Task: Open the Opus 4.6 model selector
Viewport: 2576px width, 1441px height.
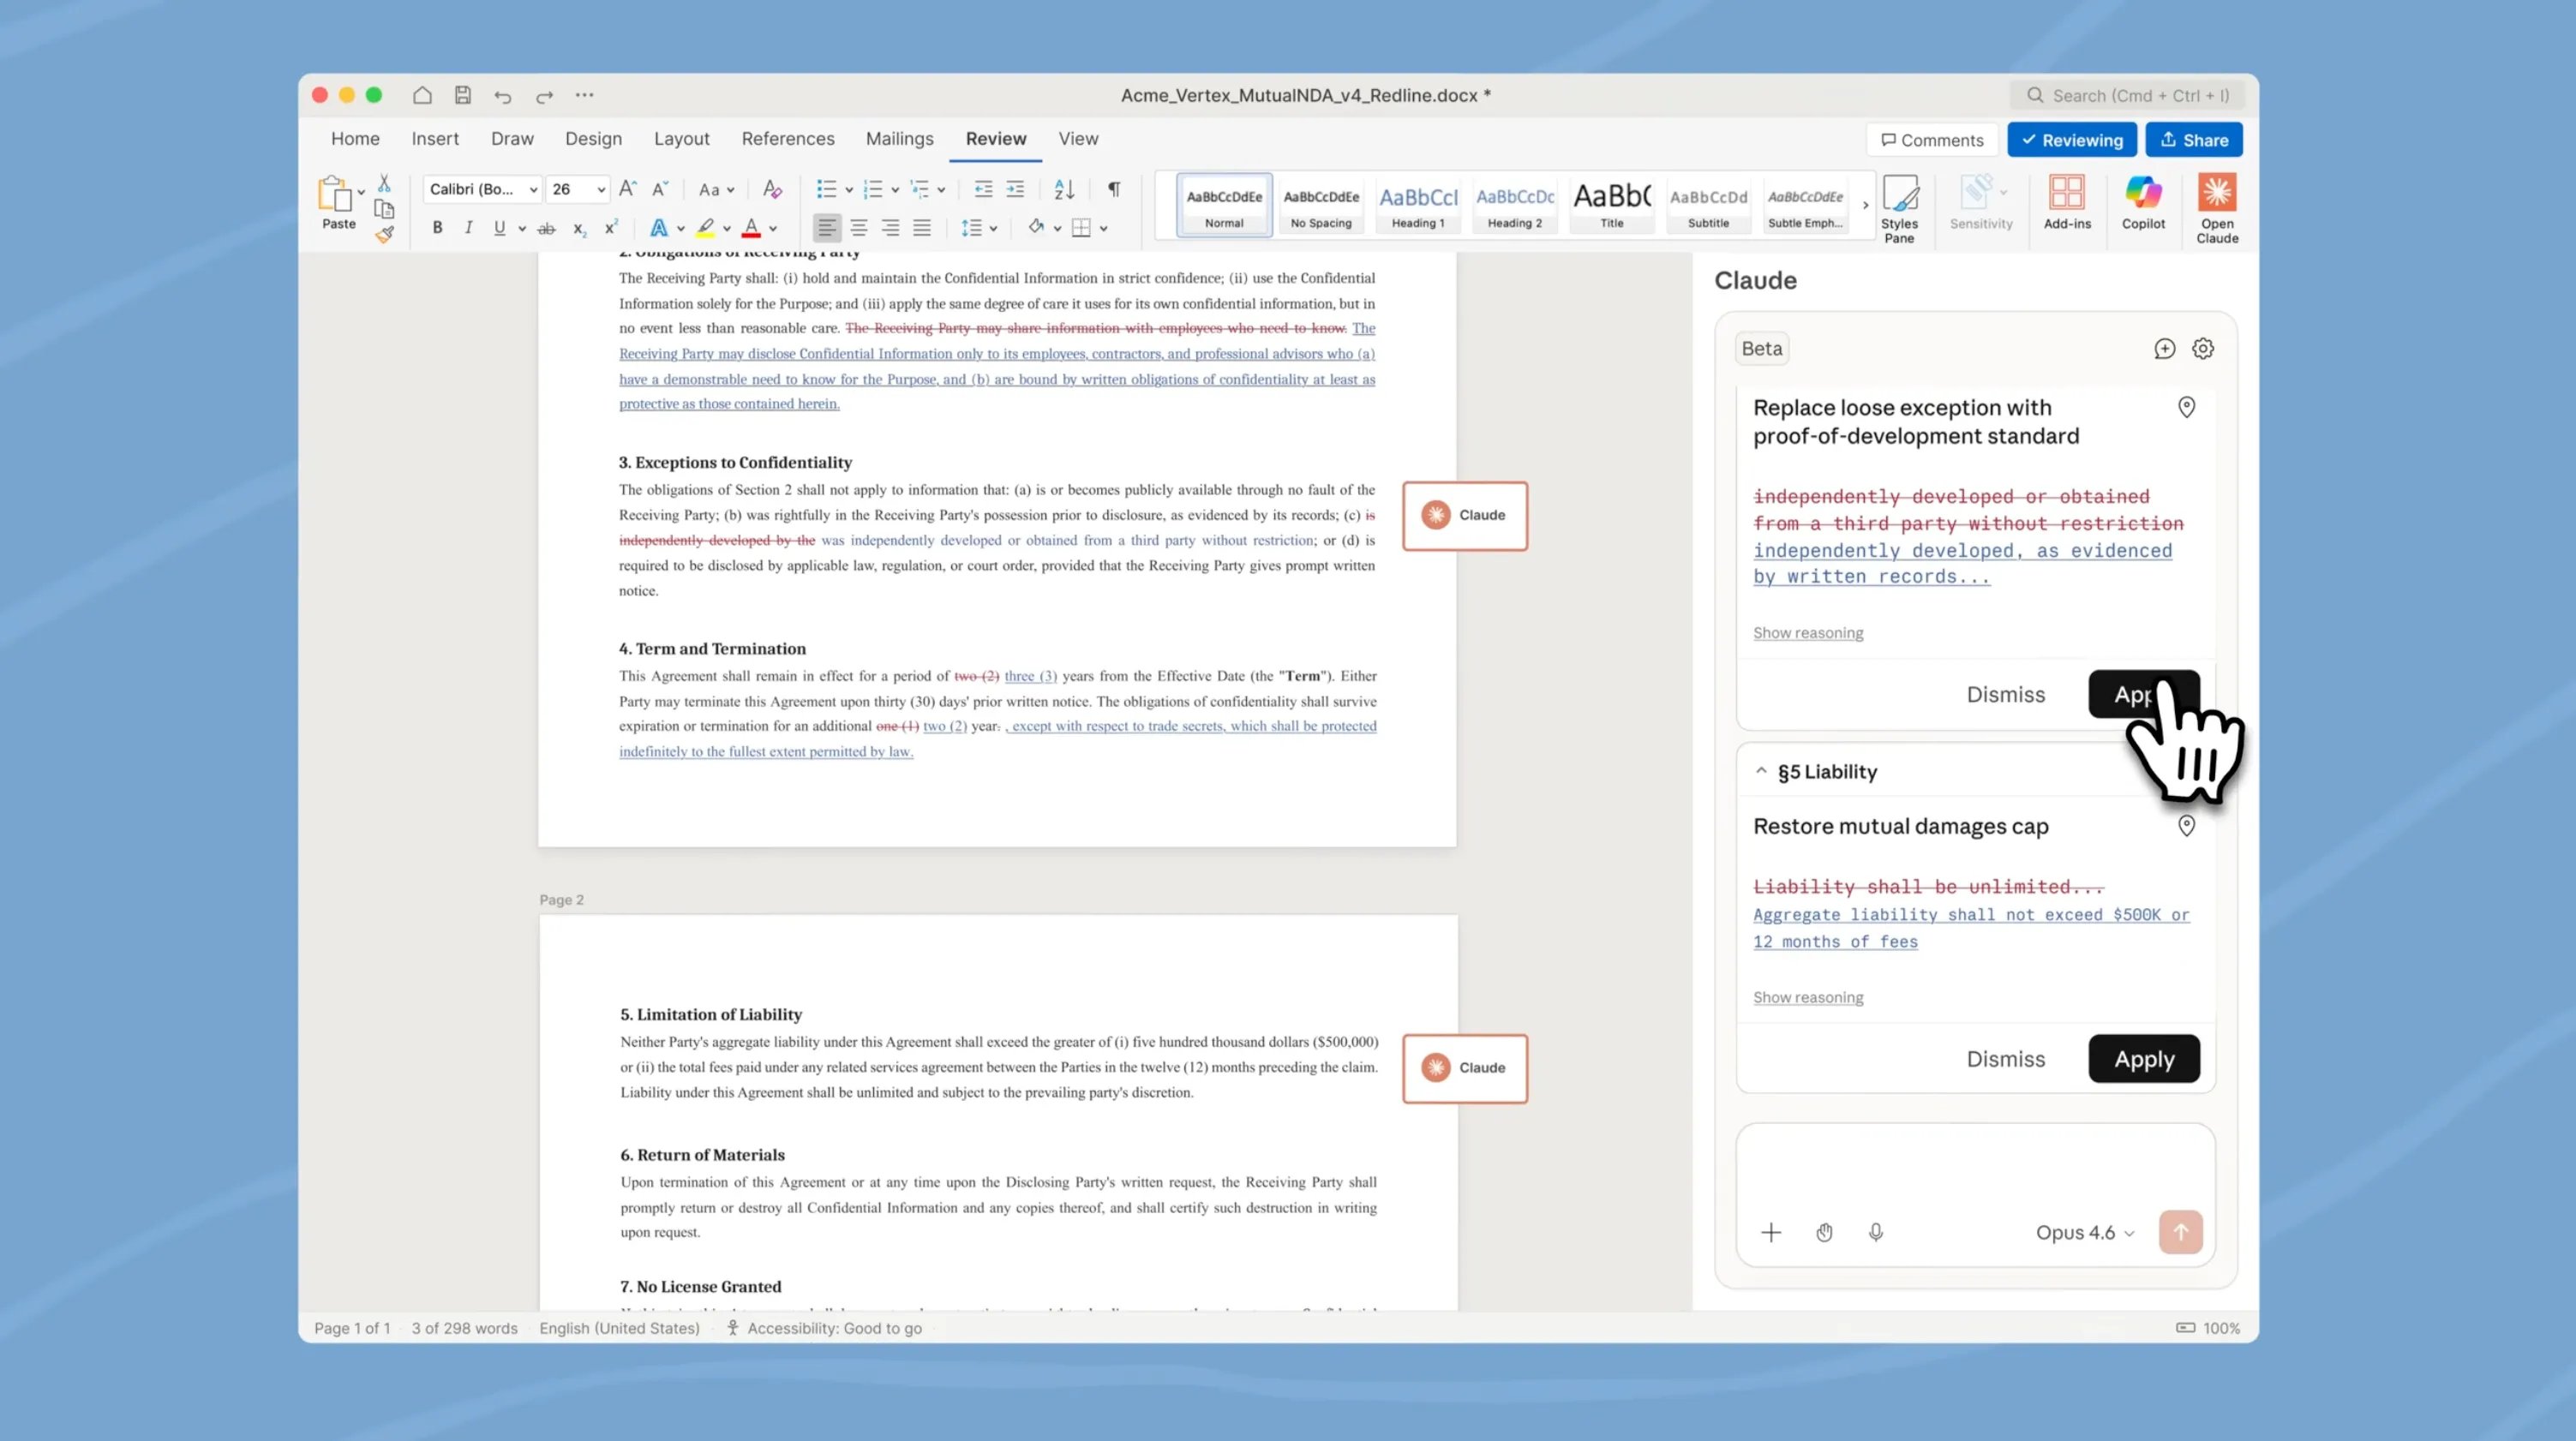Action: tap(2084, 1232)
